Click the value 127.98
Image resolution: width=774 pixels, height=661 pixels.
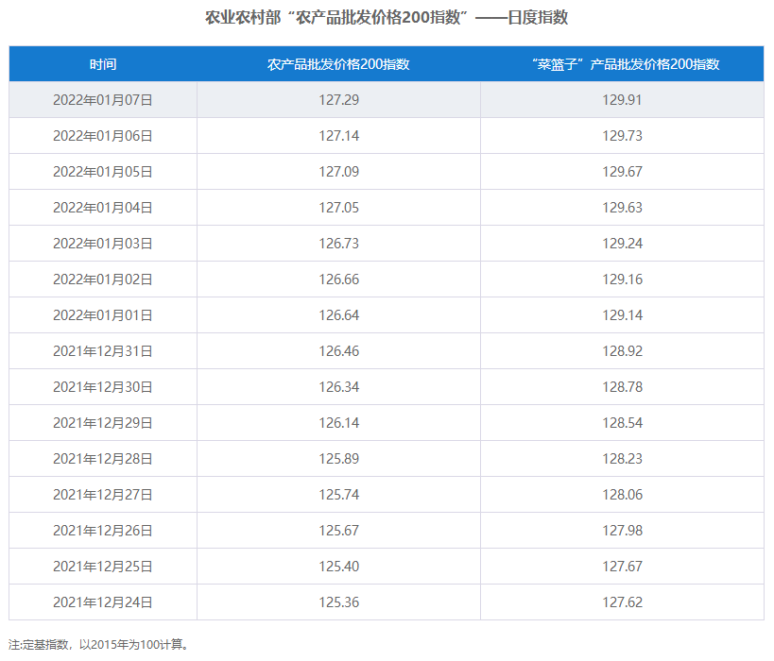point(622,531)
